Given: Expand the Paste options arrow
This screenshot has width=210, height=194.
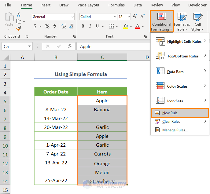Looking at the screenshot, I should (9, 29).
